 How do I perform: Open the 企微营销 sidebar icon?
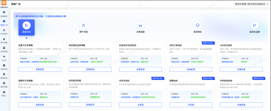pos(4,47)
